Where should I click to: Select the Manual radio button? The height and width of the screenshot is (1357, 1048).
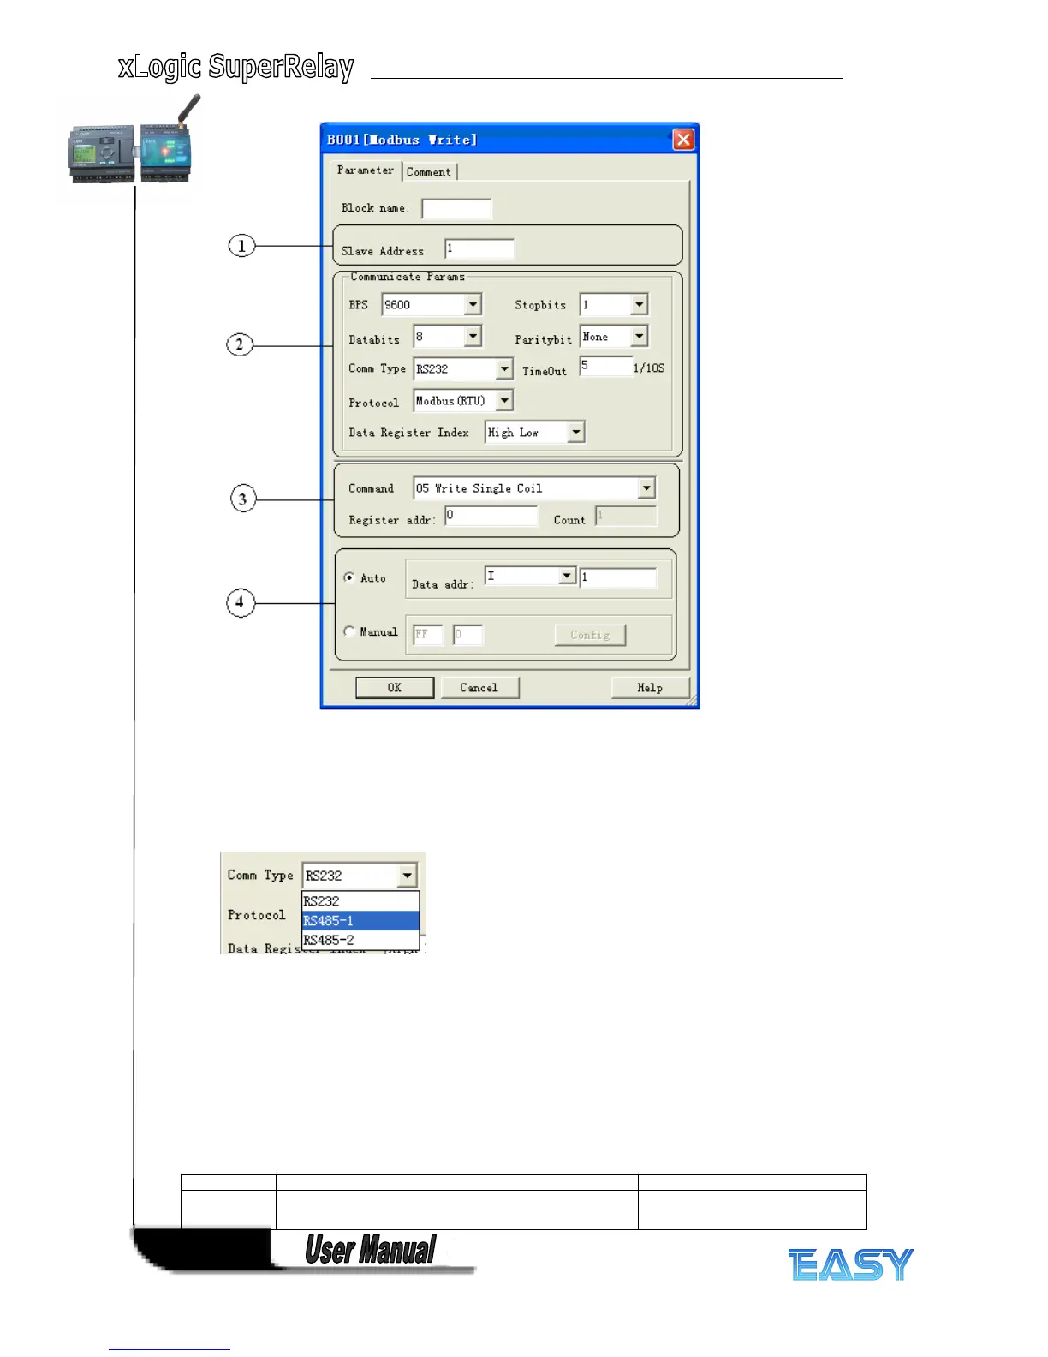349,631
